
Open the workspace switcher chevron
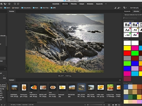coord(106,4)
